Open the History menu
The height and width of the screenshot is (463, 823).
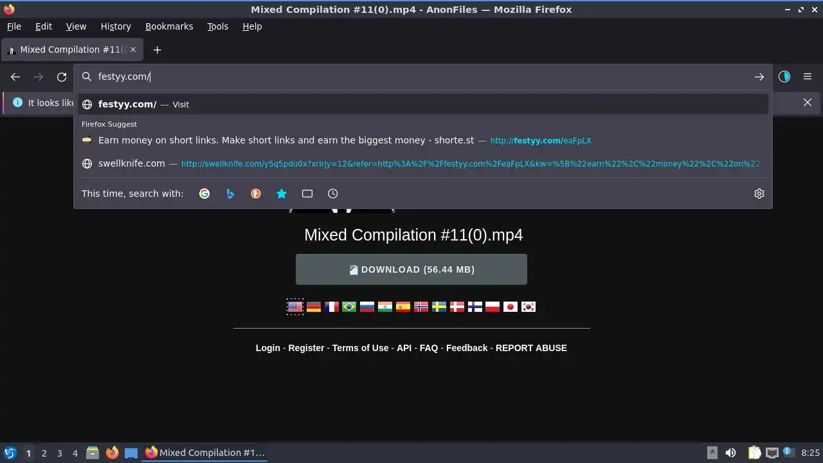pos(116,26)
